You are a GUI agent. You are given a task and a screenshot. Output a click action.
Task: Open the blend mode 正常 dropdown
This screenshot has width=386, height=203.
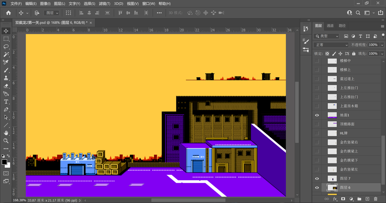pos(331,45)
